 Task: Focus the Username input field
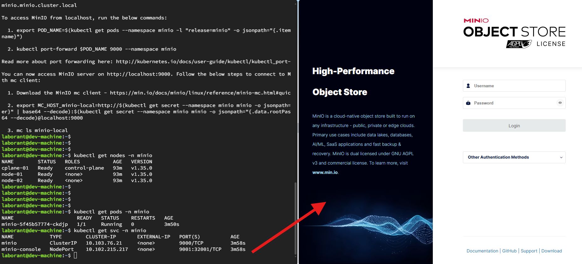point(517,86)
